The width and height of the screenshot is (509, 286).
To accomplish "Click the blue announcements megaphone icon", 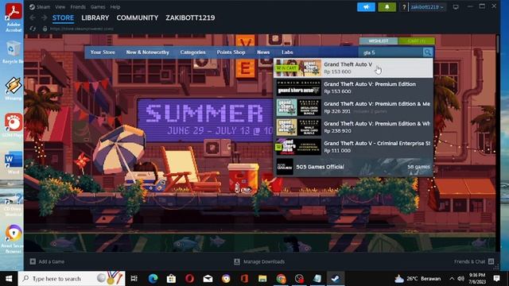I will 366,7.
